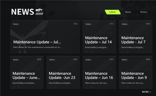Click the 0615 date label
This screenshot has width=156, height=96.
(112, 59)
